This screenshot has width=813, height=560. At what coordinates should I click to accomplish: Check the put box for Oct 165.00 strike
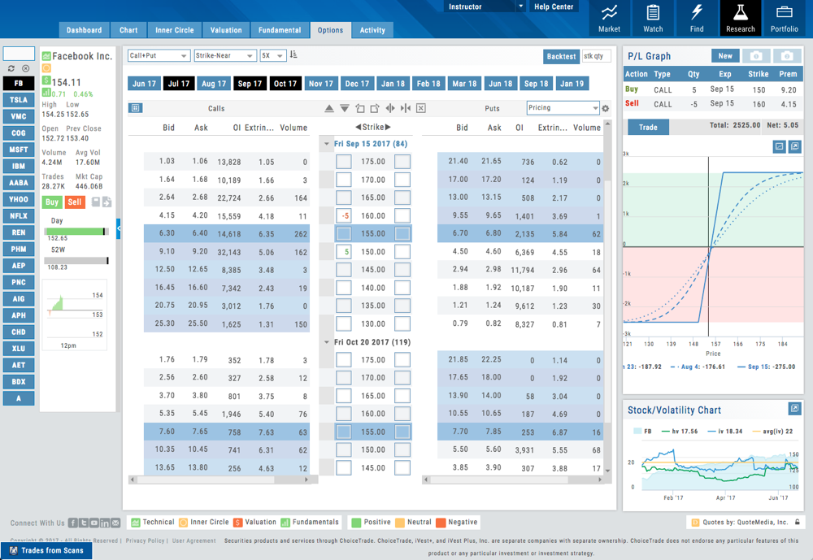tap(402, 396)
